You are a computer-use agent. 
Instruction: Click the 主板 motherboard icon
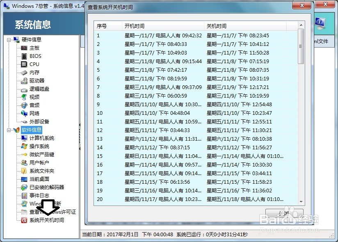(x=24, y=48)
